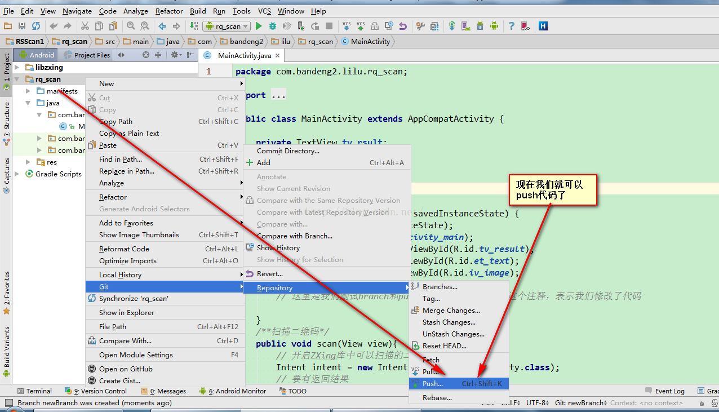Click the purple Revert arrow icon
Screen dimensions: 719x412
[403, 26]
